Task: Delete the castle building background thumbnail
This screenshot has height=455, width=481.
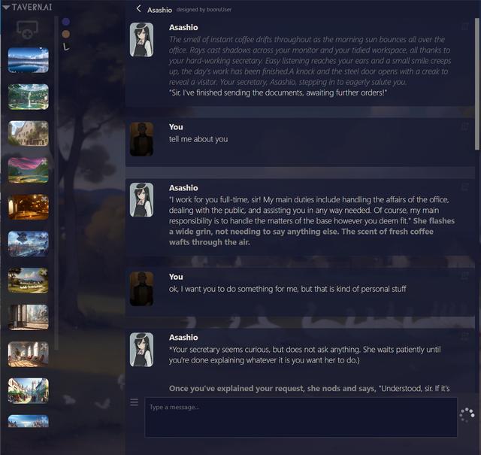Action: pos(44,126)
